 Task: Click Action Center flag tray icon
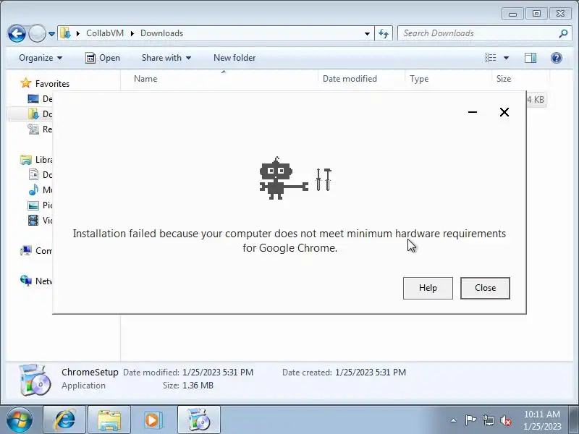click(x=470, y=420)
